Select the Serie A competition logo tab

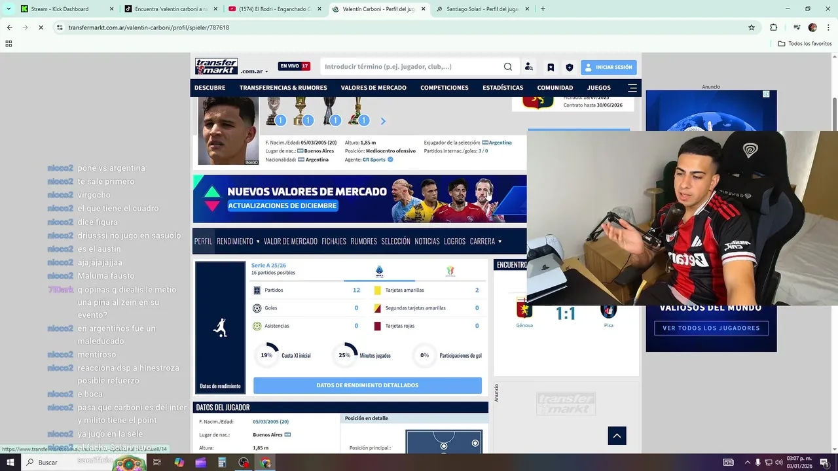point(379,270)
